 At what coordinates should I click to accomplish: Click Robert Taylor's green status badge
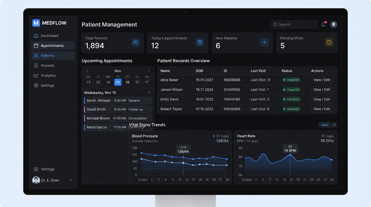(291, 109)
